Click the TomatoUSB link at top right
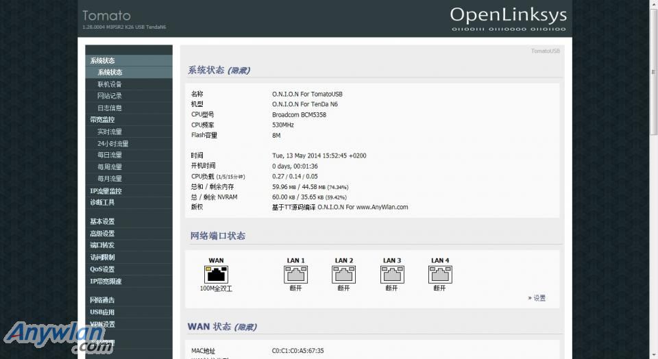This screenshot has width=658, height=359. pos(545,51)
